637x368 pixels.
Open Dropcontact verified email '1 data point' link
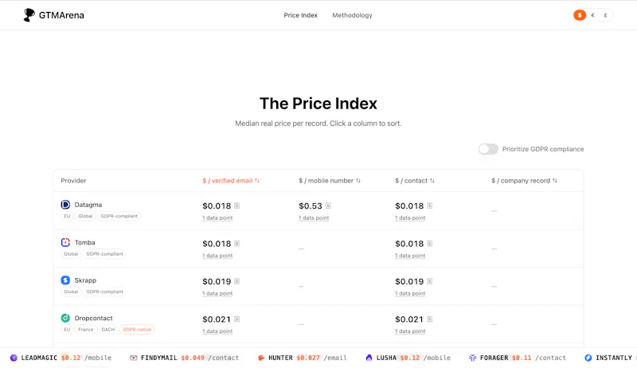(217, 331)
